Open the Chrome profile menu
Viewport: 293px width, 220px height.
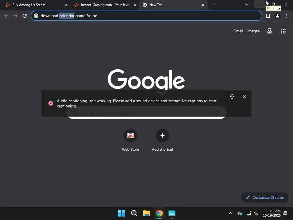coord(278,16)
